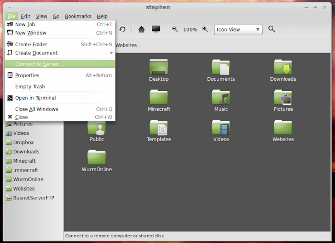Open the Go menu
Viewport: 335px width, 243px height.
click(x=56, y=16)
